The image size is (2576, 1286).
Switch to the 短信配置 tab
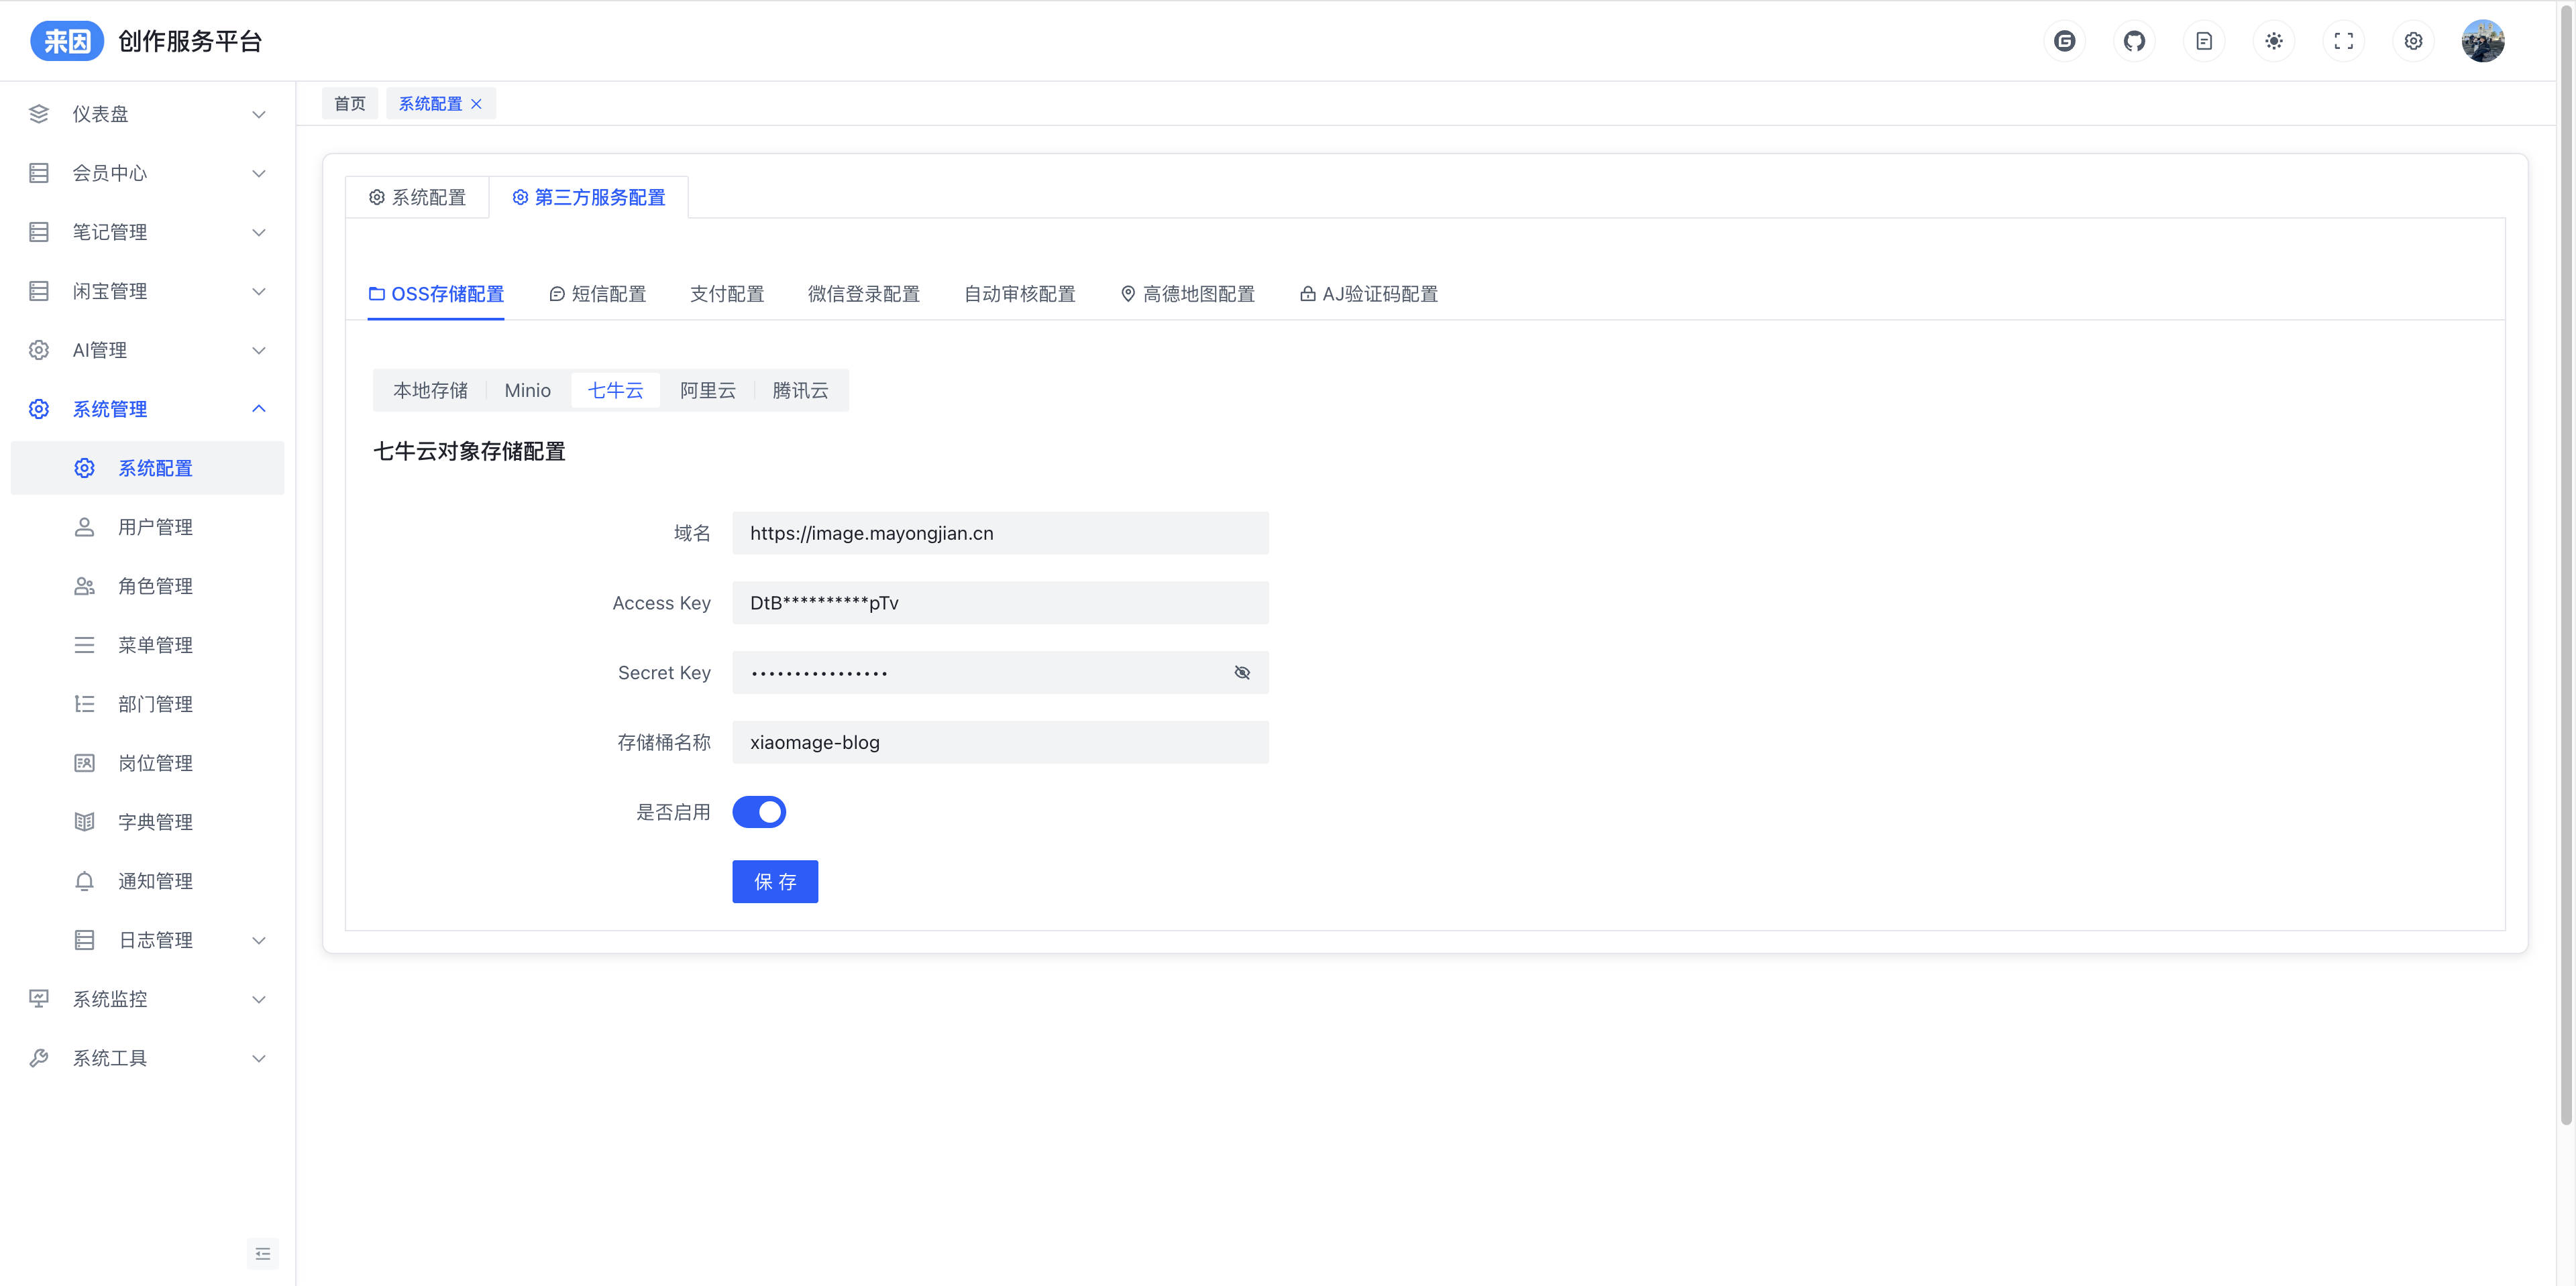(598, 294)
